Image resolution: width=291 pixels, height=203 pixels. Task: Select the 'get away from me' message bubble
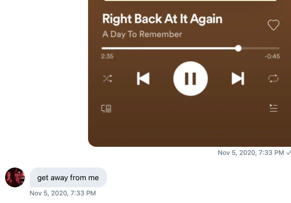[x=68, y=177]
